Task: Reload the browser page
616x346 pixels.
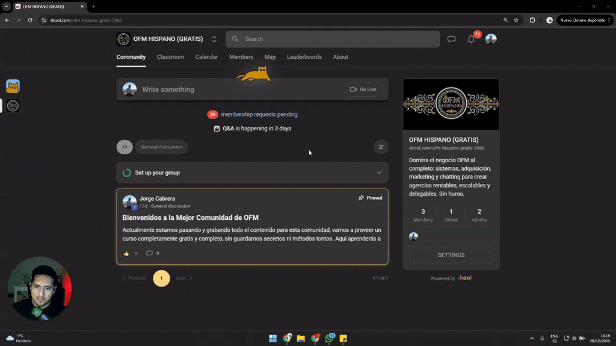Action: click(x=30, y=20)
